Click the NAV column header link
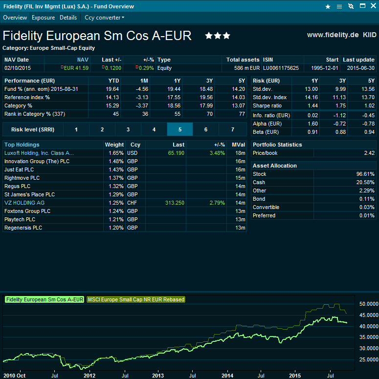Viewport: 379px width, 379px height. click(x=83, y=60)
